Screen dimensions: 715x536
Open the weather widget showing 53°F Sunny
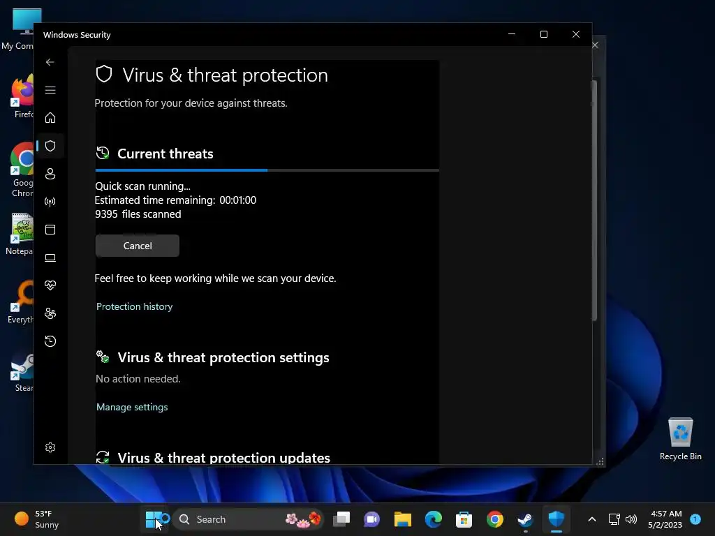pos(37,519)
